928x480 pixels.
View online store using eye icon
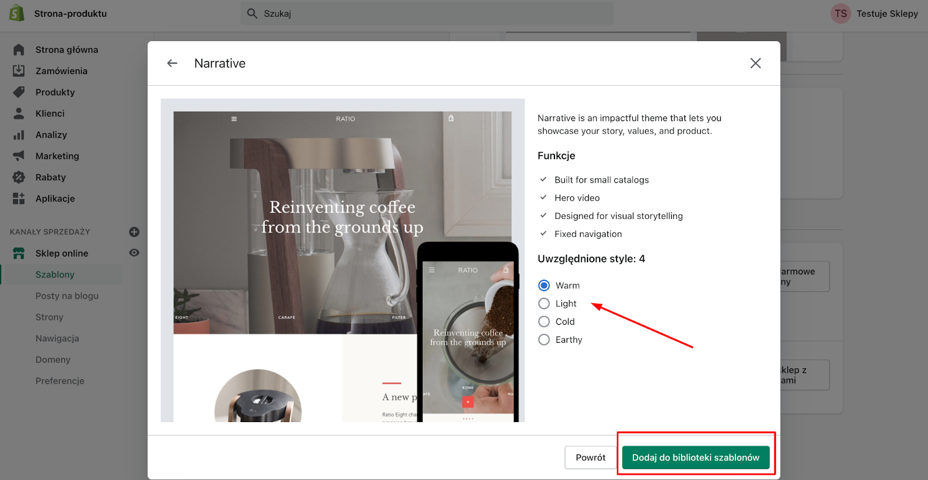point(134,253)
